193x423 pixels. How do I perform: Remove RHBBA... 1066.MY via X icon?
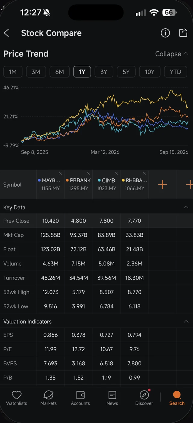tap(144, 173)
